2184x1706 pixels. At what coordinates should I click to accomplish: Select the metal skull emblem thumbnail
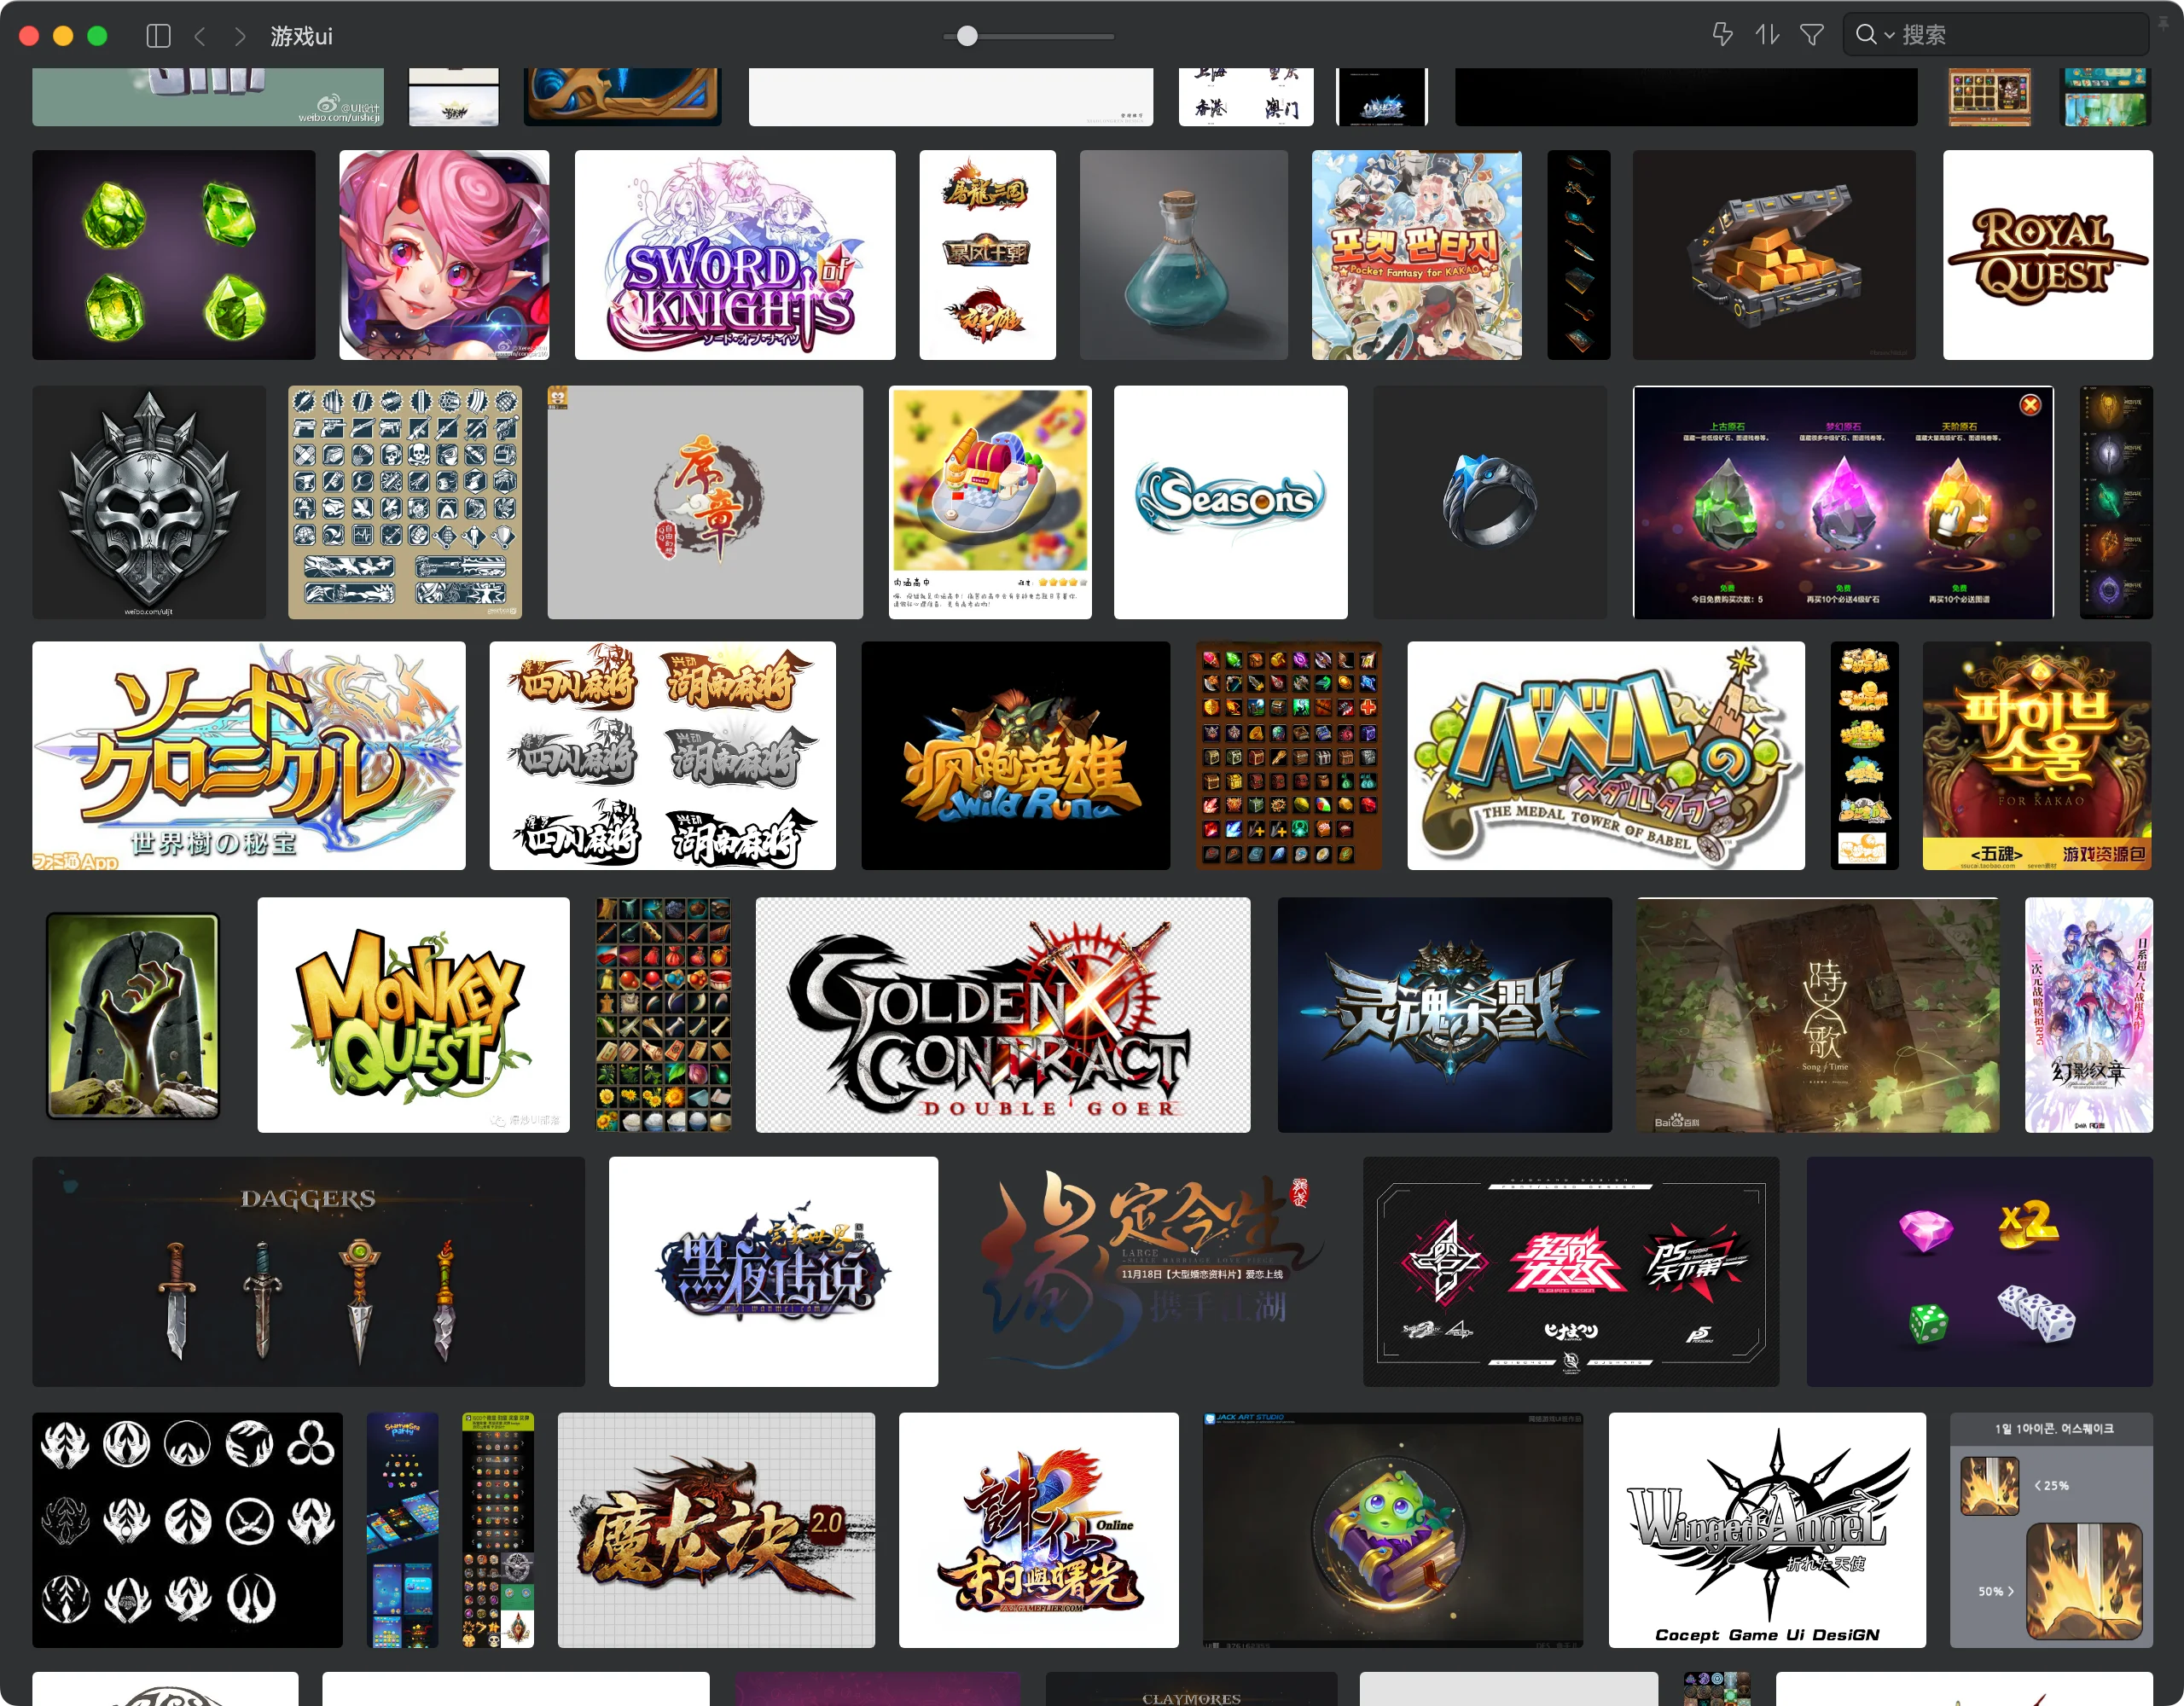tap(149, 502)
